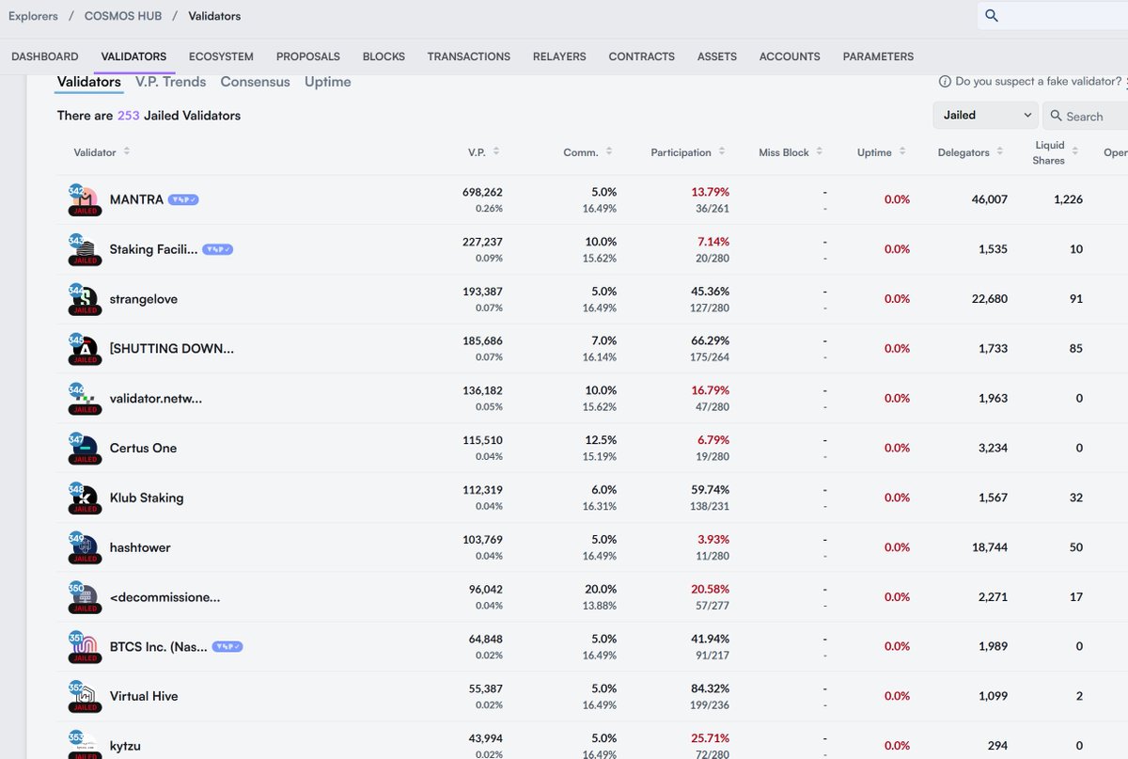Open the Consensus sub-tab
The image size is (1128, 759).
click(x=255, y=82)
